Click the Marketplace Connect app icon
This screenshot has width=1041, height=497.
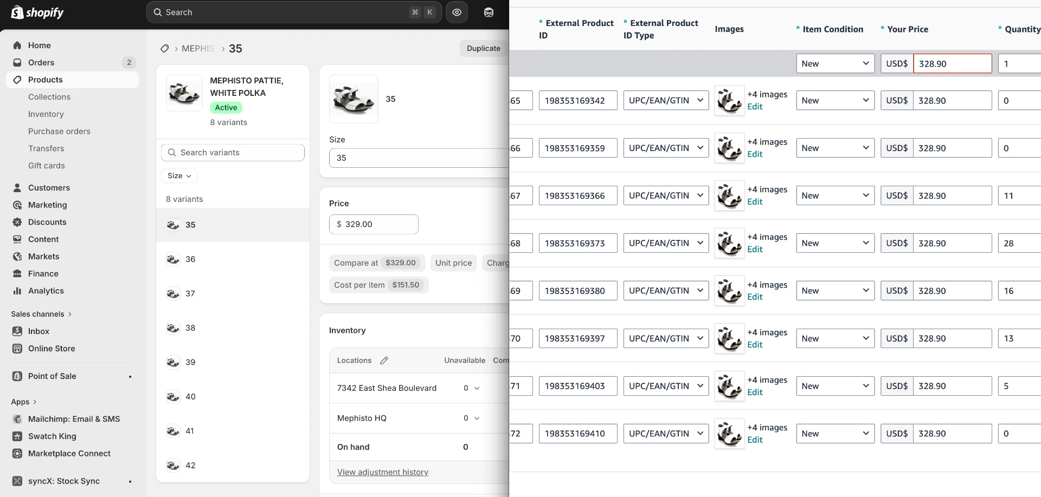coord(17,454)
